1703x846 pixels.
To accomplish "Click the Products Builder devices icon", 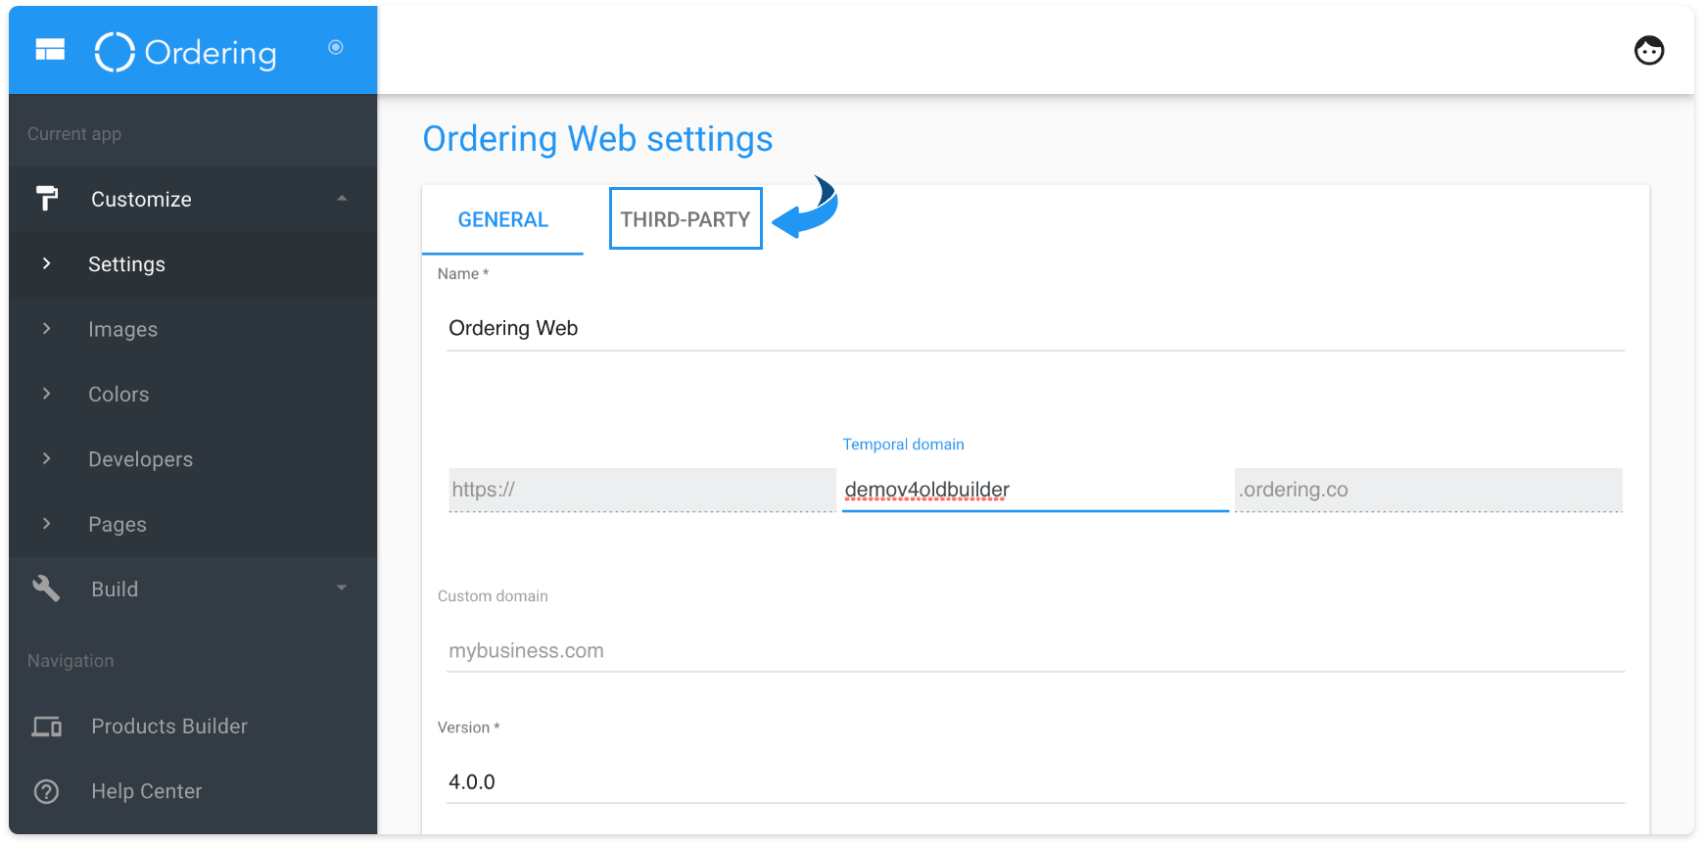I will pyautogui.click(x=47, y=727).
